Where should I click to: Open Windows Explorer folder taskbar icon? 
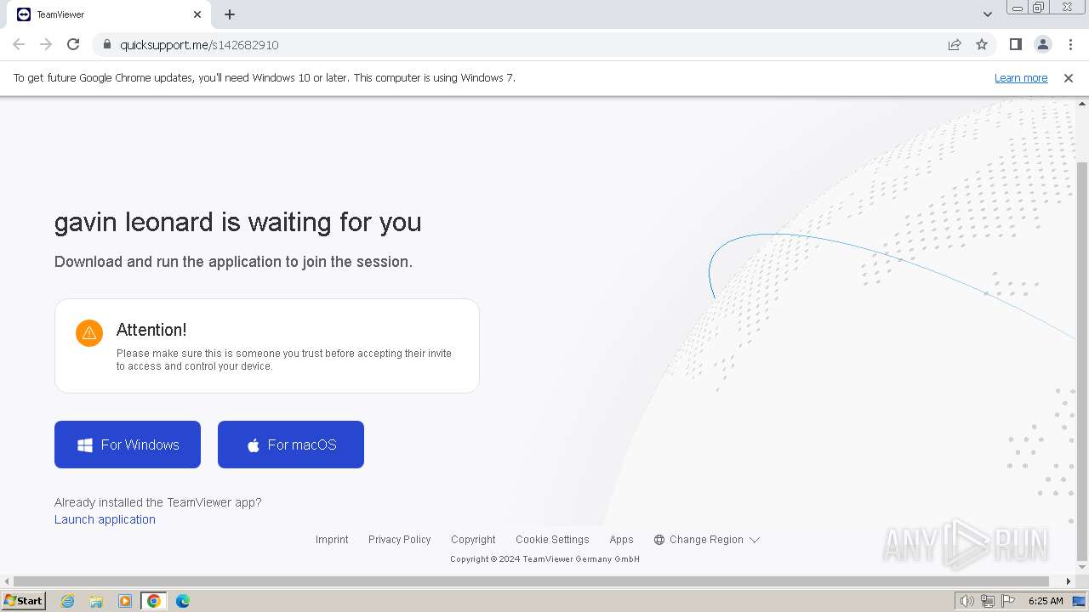96,601
